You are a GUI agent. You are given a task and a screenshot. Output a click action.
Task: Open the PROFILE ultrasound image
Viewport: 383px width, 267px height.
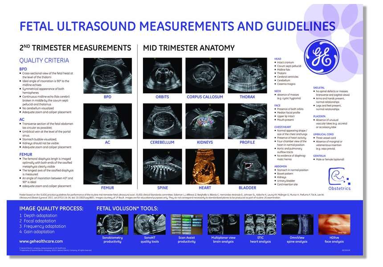click(x=248, y=121)
